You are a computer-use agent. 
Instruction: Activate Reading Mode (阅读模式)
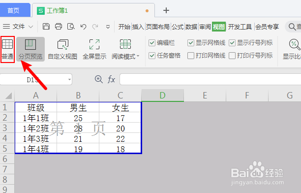point(125,49)
